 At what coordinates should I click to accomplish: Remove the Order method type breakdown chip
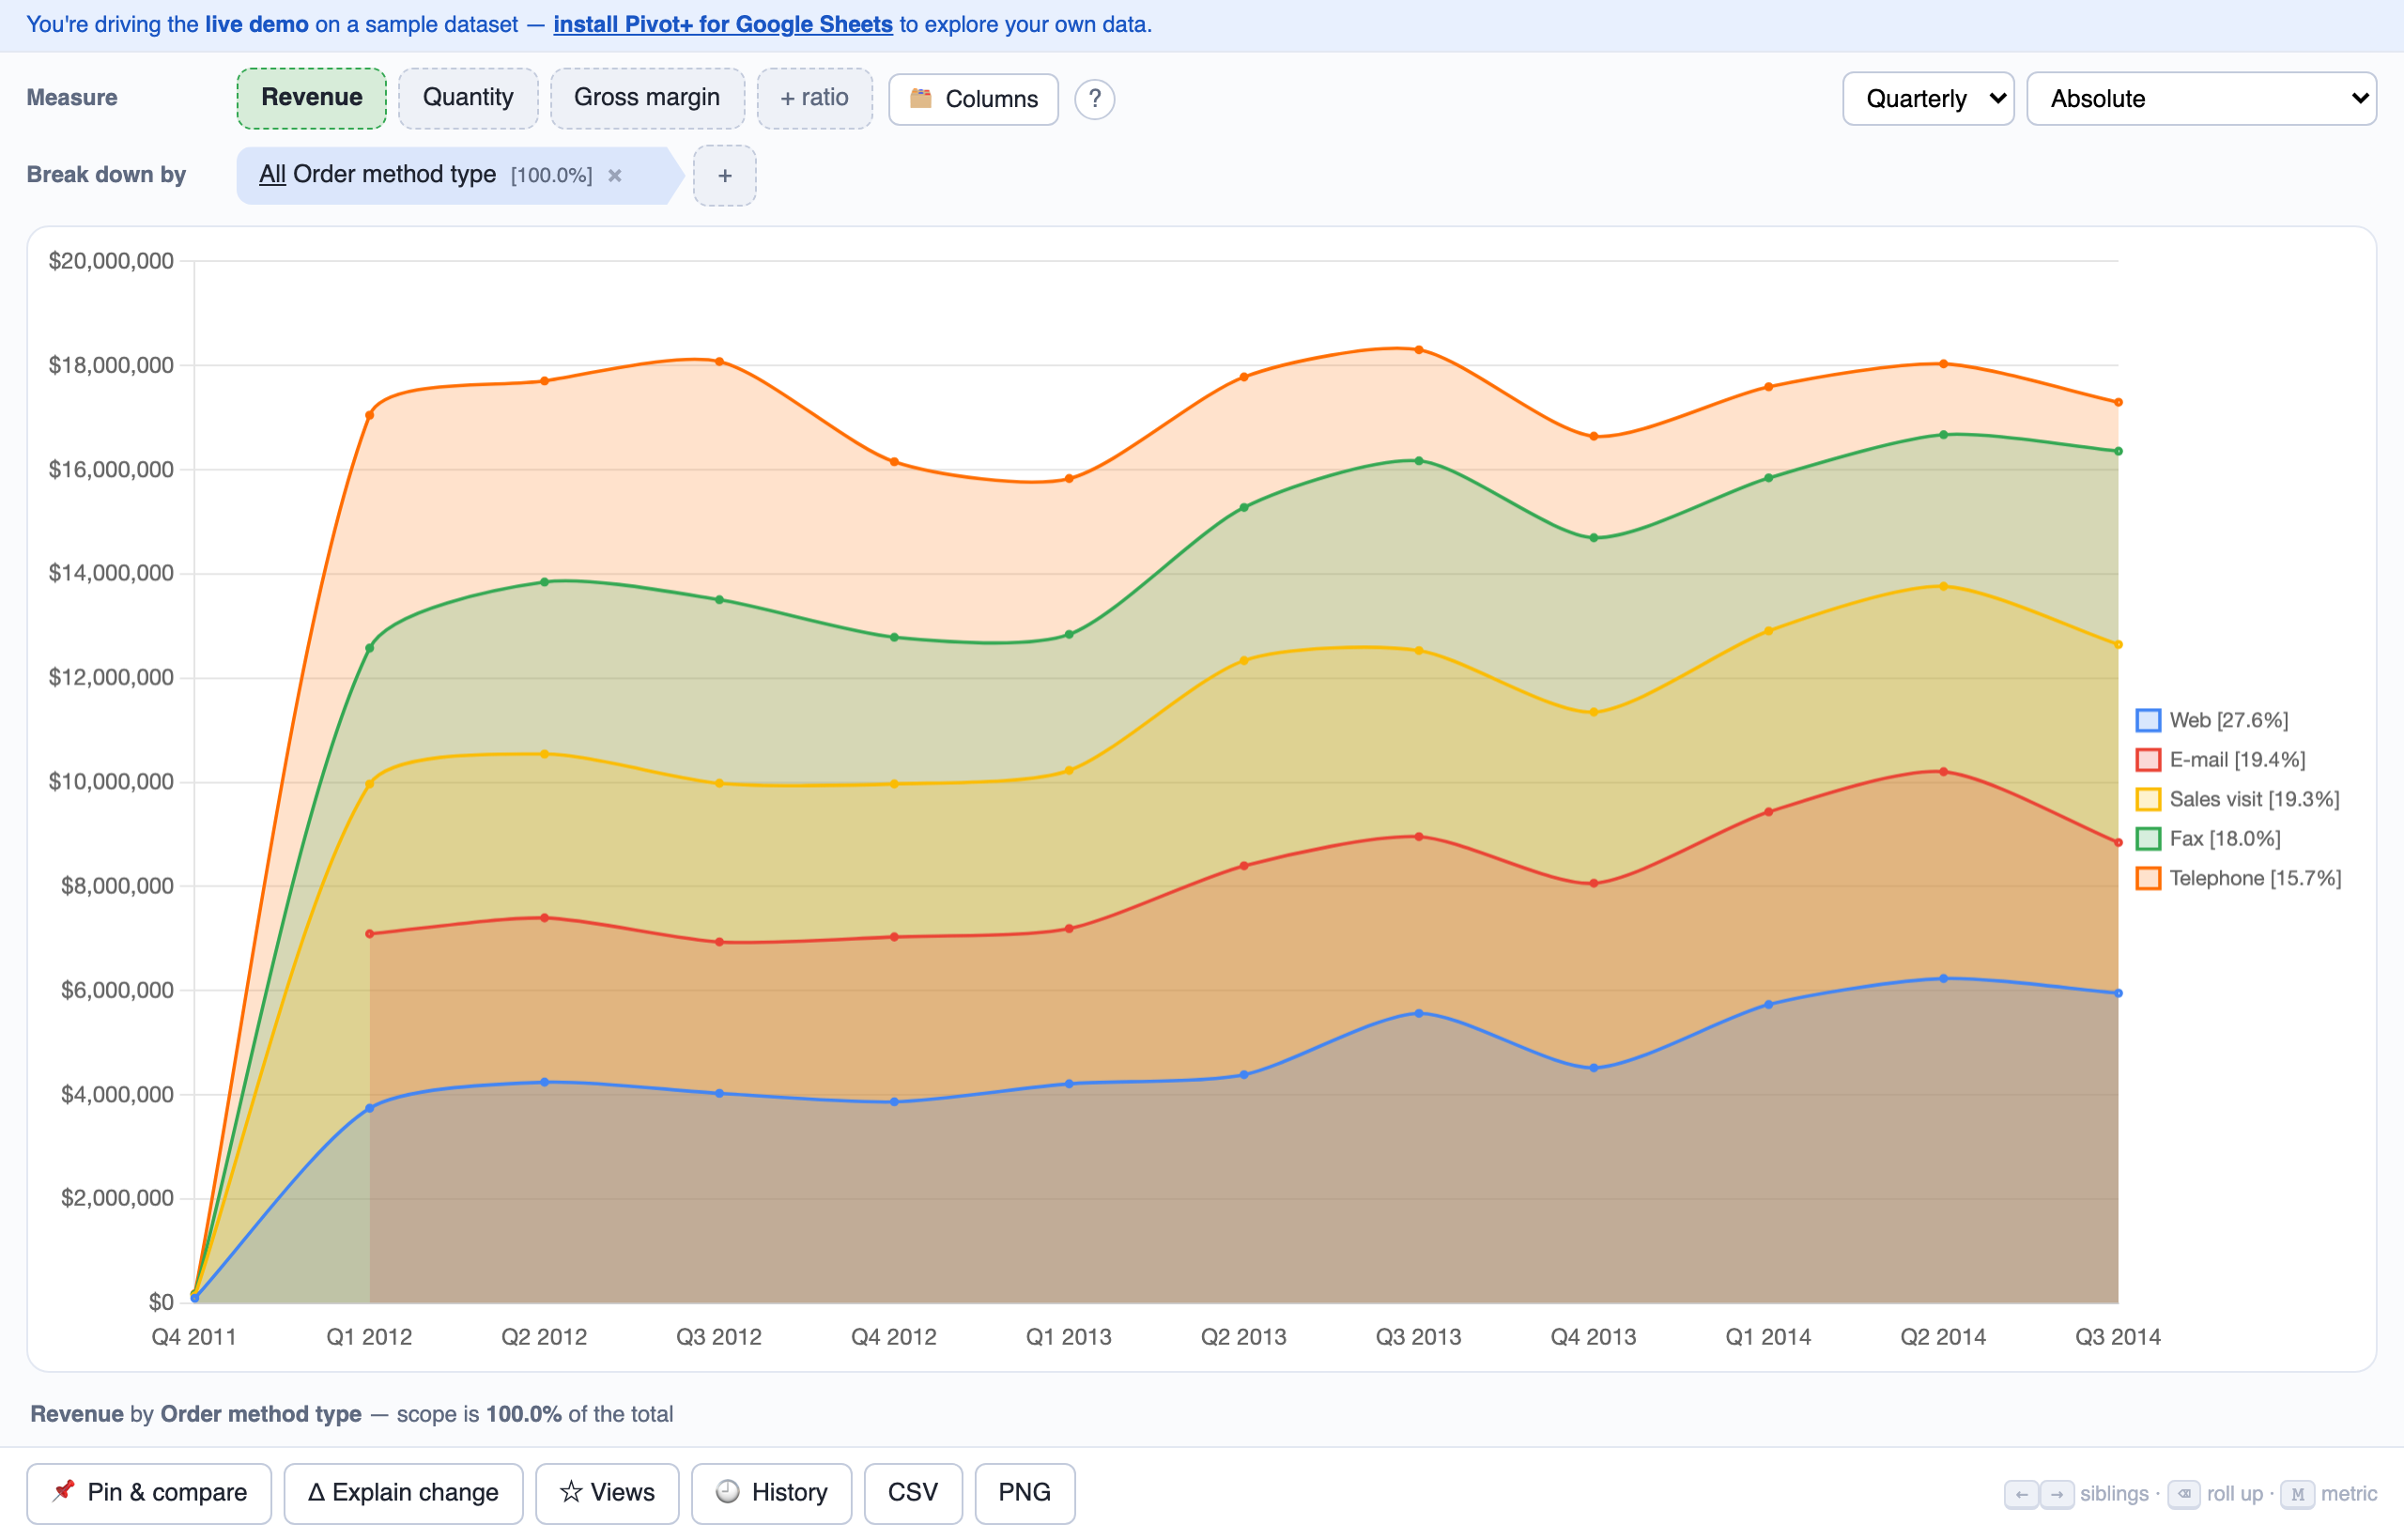pos(615,176)
